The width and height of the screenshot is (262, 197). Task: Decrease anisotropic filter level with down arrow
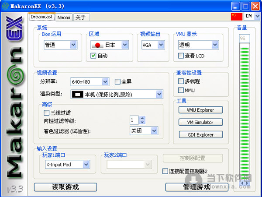[142, 122]
